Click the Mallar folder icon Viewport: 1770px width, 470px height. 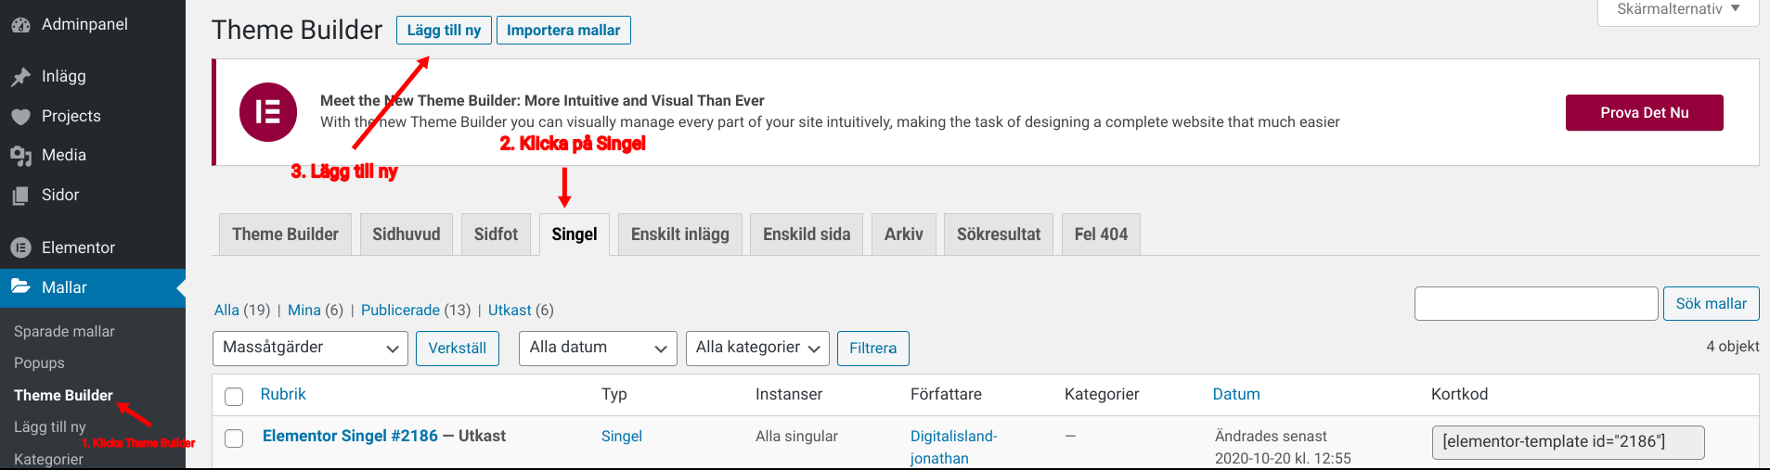(20, 287)
